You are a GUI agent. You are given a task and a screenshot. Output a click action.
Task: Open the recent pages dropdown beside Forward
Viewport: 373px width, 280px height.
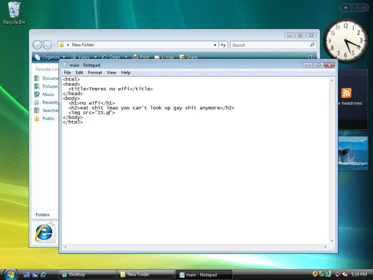coord(55,45)
